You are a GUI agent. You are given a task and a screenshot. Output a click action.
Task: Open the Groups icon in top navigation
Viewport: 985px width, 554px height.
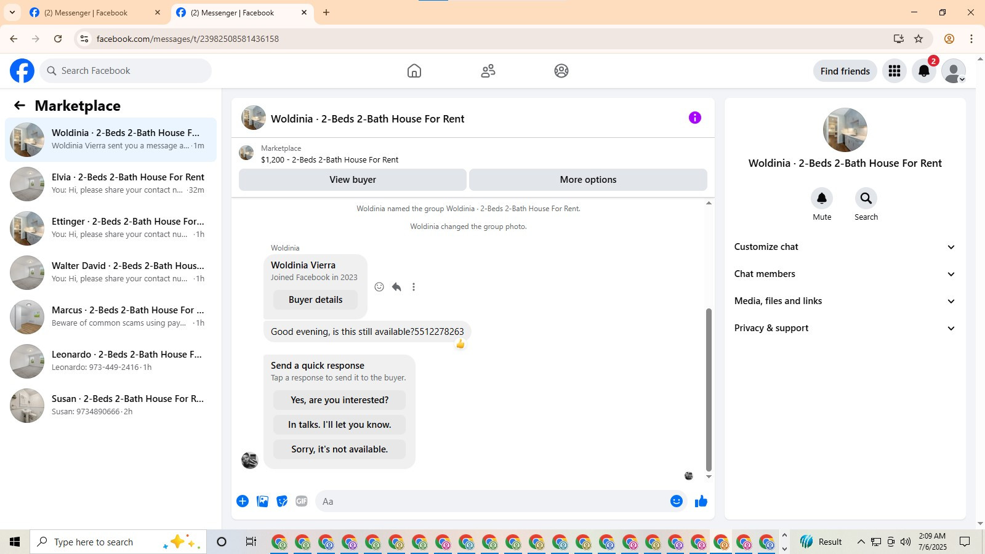[x=561, y=71]
